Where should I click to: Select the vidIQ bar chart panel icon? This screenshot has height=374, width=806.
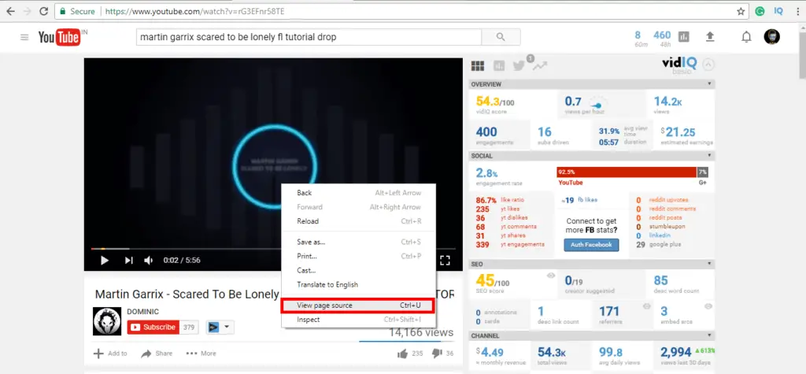[x=498, y=65]
